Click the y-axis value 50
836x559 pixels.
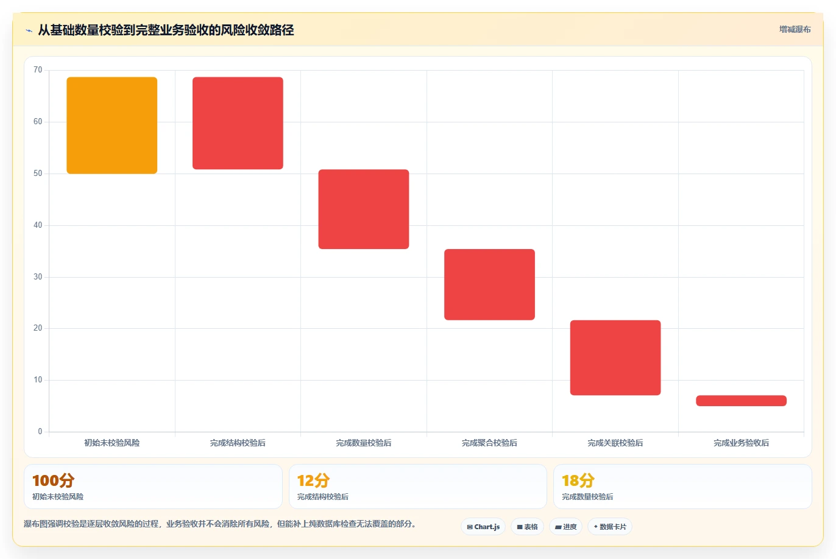(38, 174)
